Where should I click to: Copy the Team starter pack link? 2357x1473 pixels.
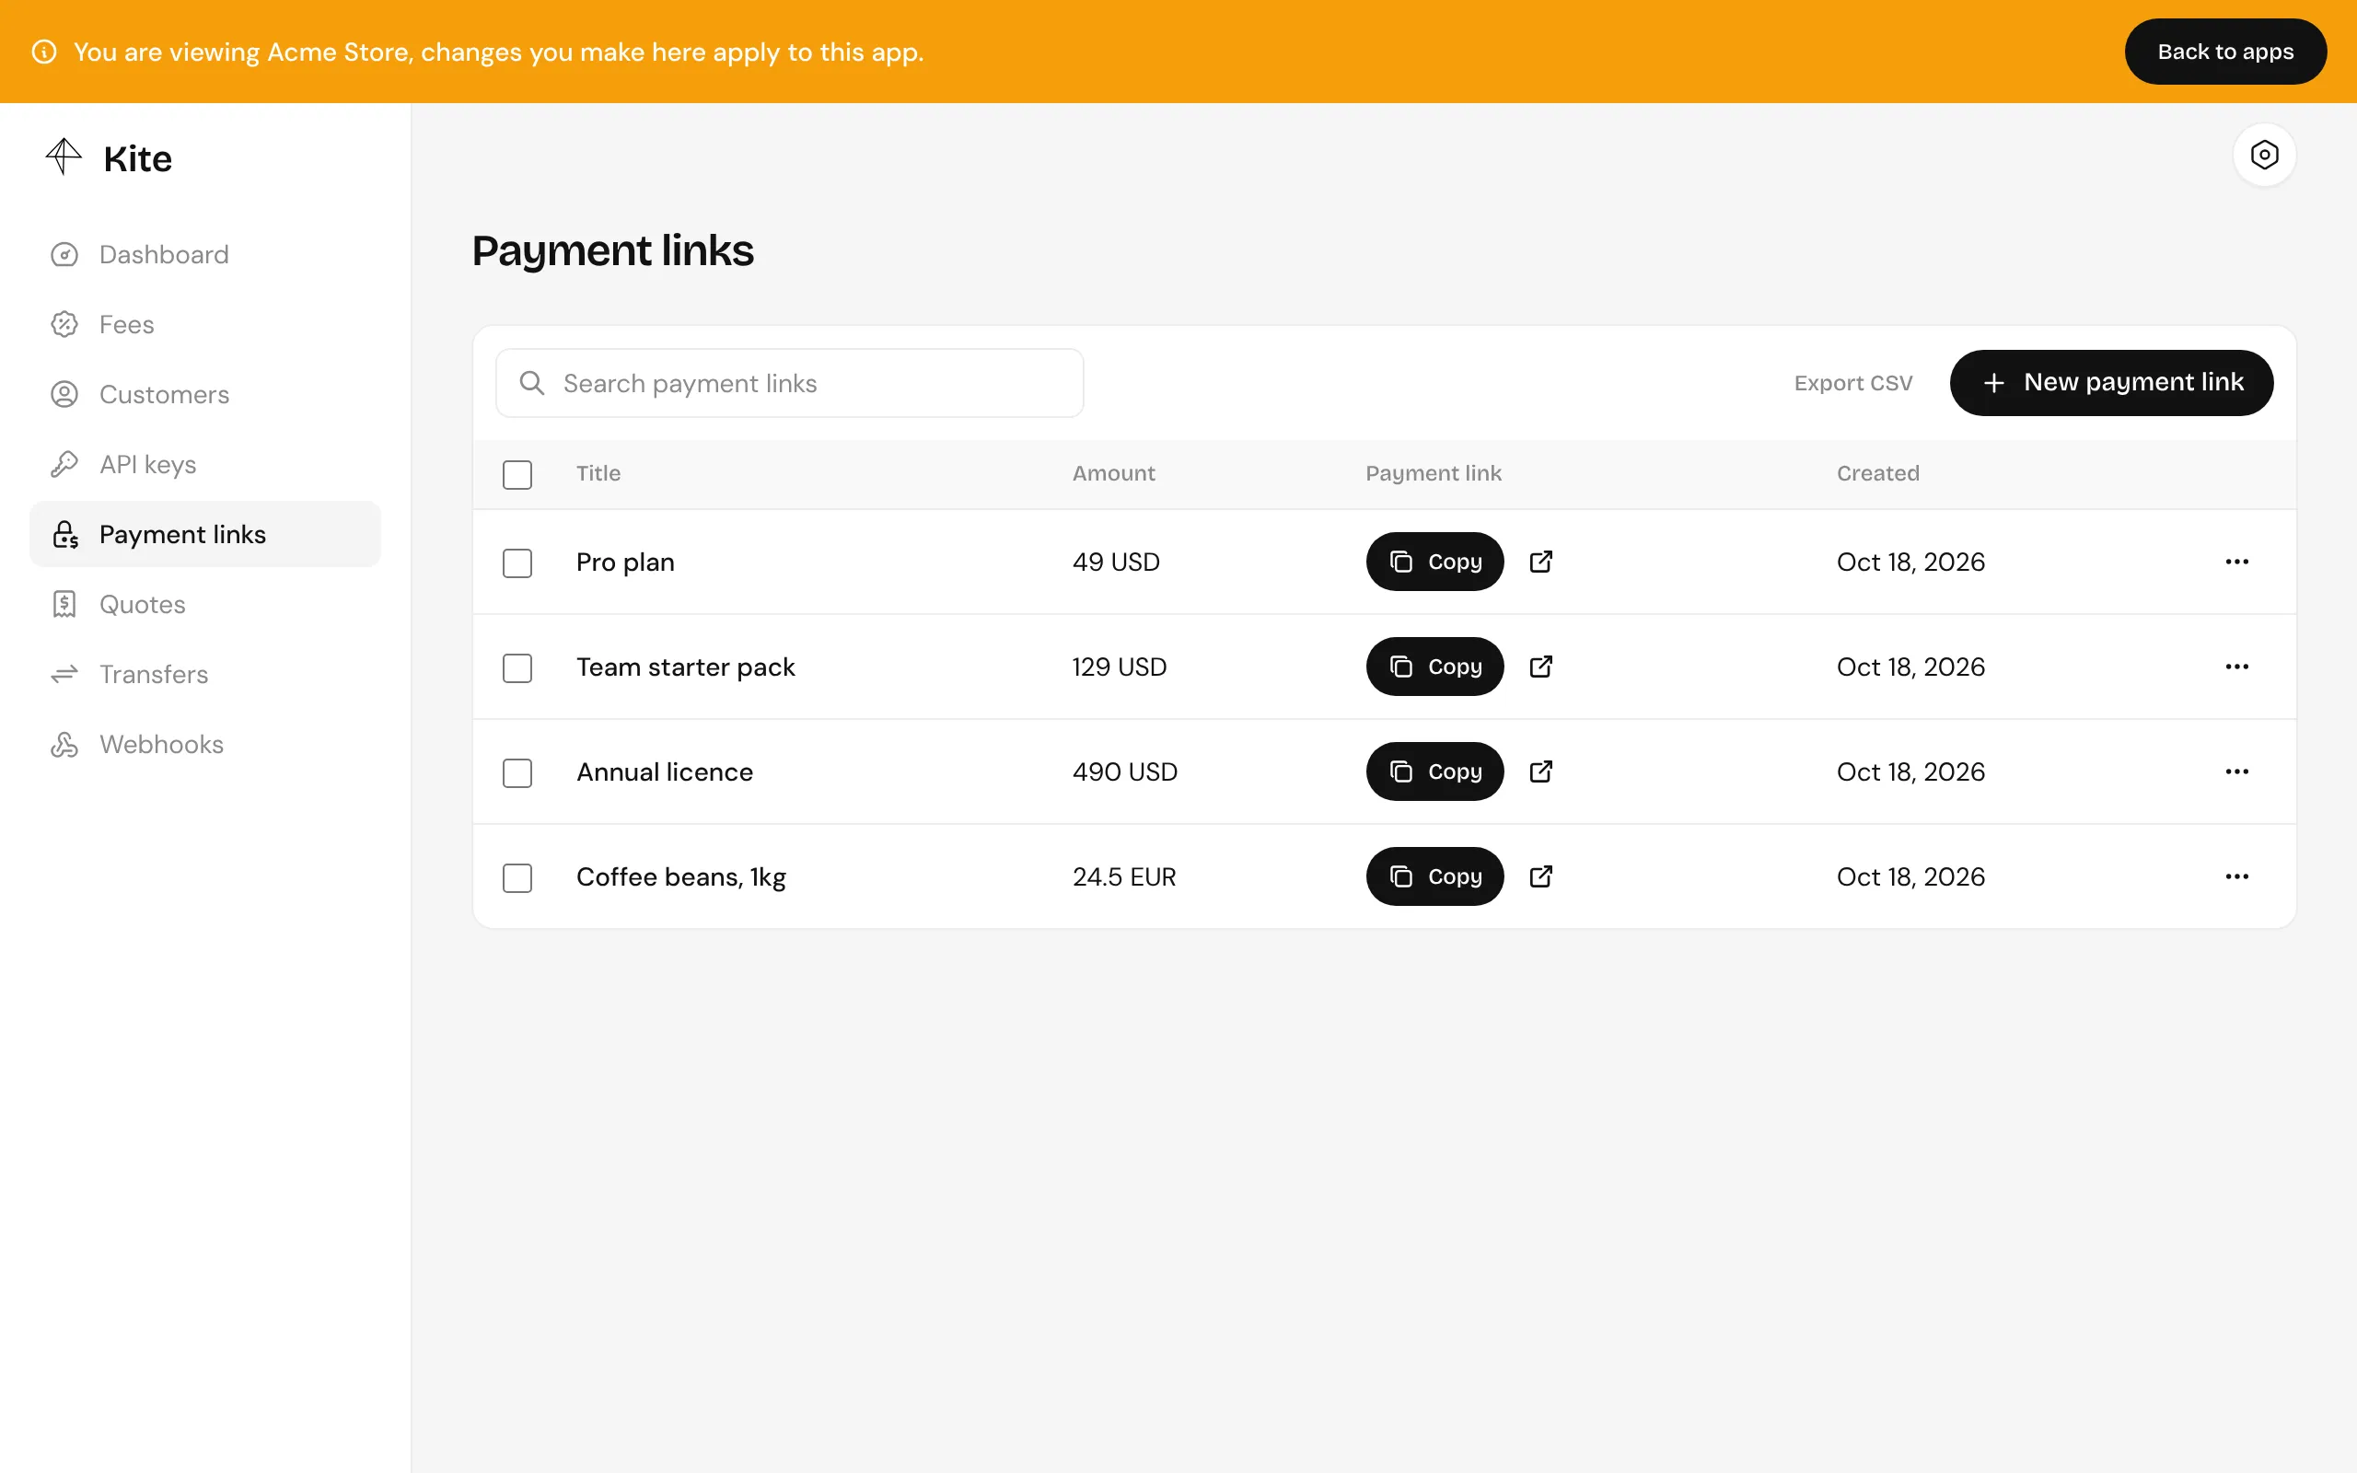[1434, 667]
